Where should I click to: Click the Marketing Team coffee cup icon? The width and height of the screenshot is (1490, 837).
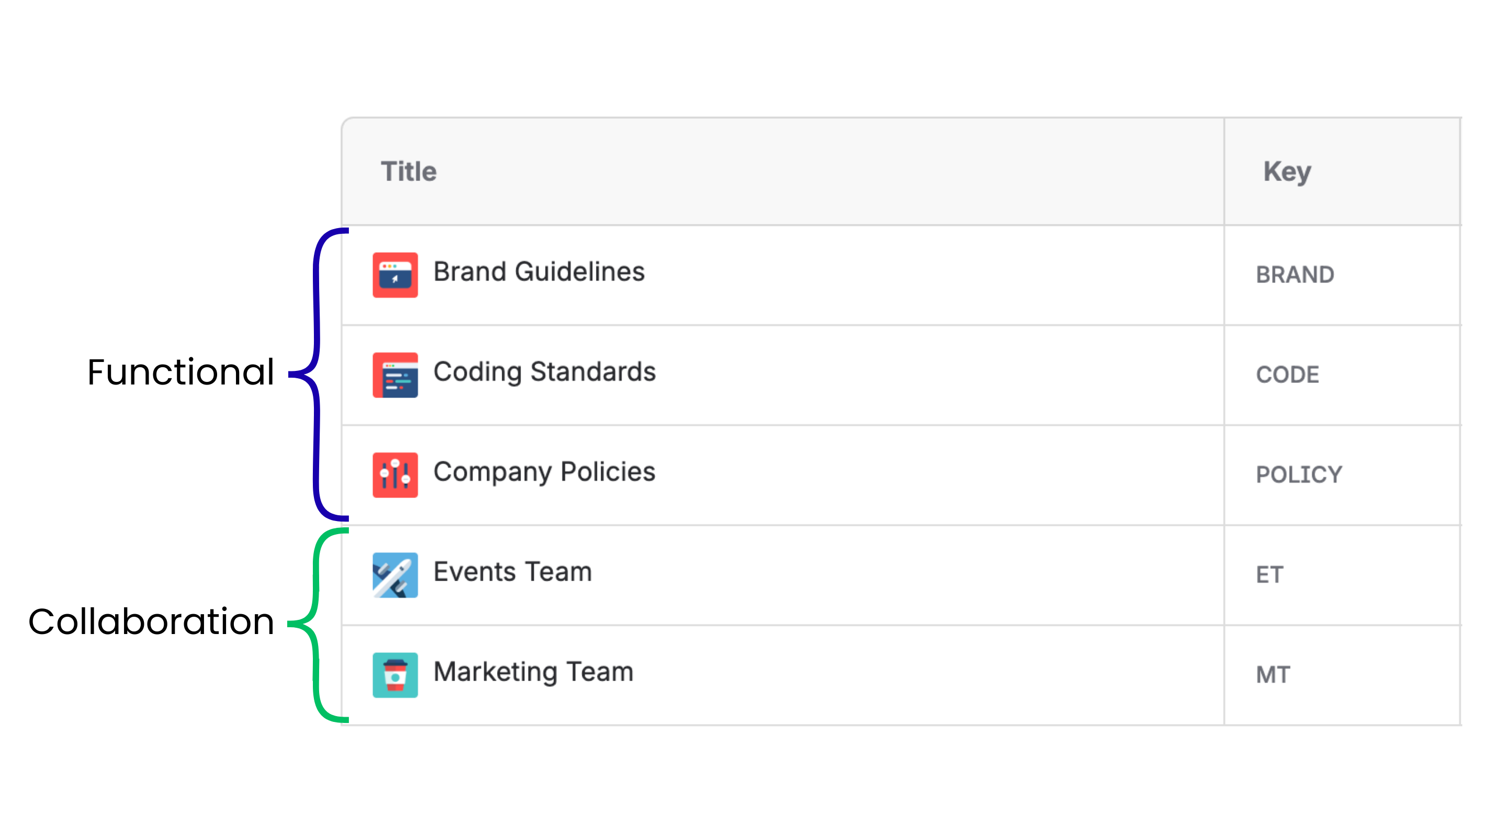coord(395,675)
